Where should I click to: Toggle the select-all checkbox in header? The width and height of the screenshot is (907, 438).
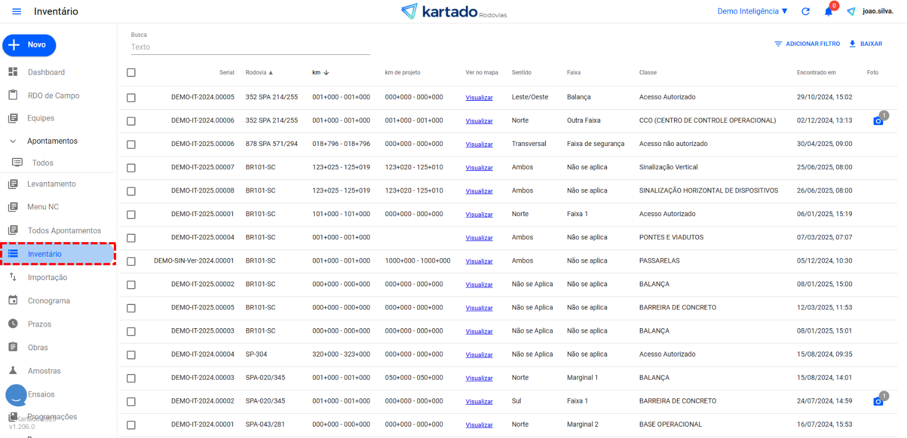pyautogui.click(x=131, y=72)
